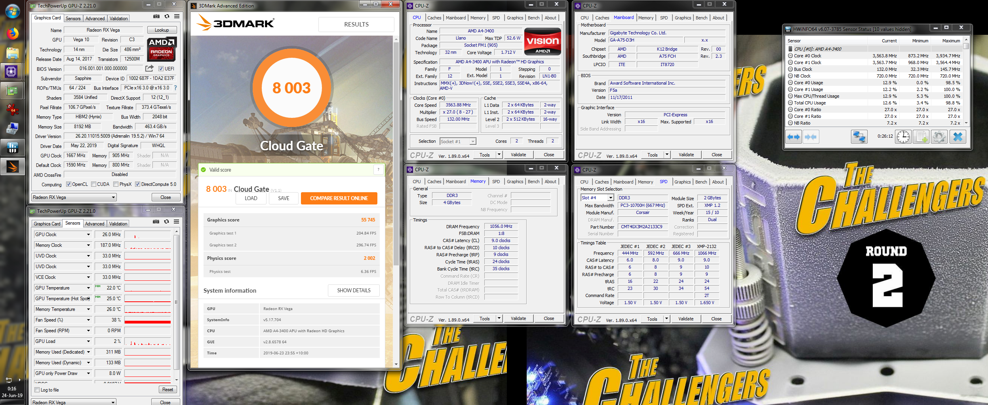Image resolution: width=988 pixels, height=405 pixels.
Task: Reset HWiNFO timer with clock icon
Action: click(903, 137)
